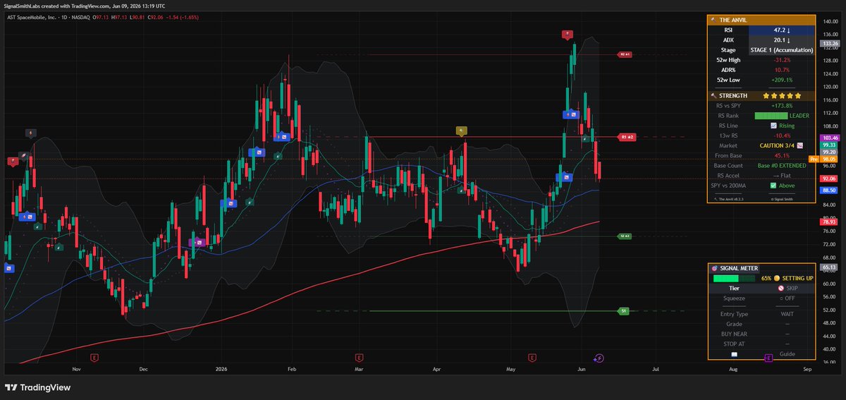Viewport: 846px width, 400px height.
Task: Click the S2 support level label
Action: pos(624,236)
